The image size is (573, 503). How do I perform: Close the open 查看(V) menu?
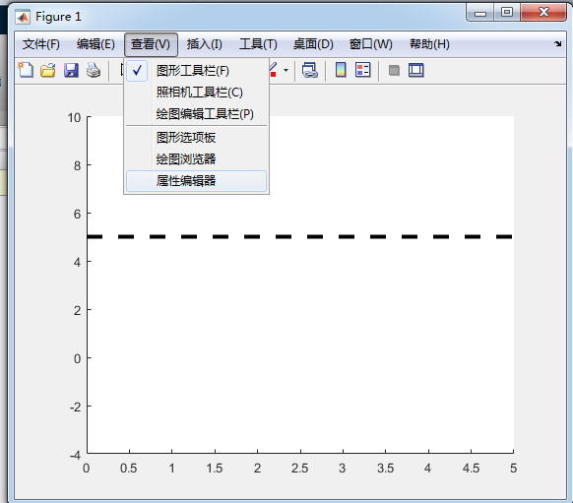(151, 44)
